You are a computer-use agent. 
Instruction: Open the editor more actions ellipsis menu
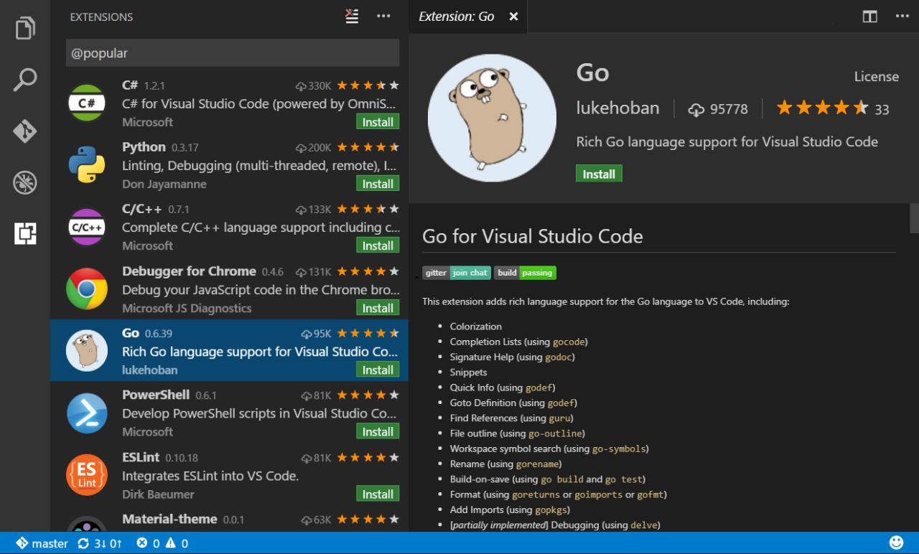(902, 17)
